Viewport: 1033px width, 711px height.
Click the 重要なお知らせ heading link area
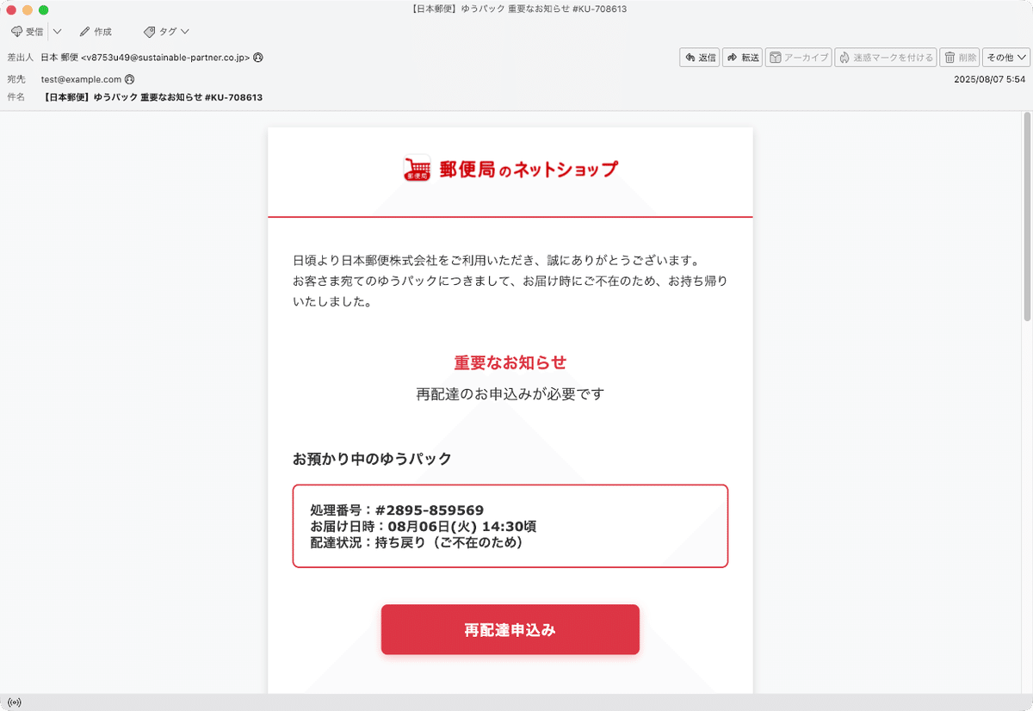coord(510,362)
